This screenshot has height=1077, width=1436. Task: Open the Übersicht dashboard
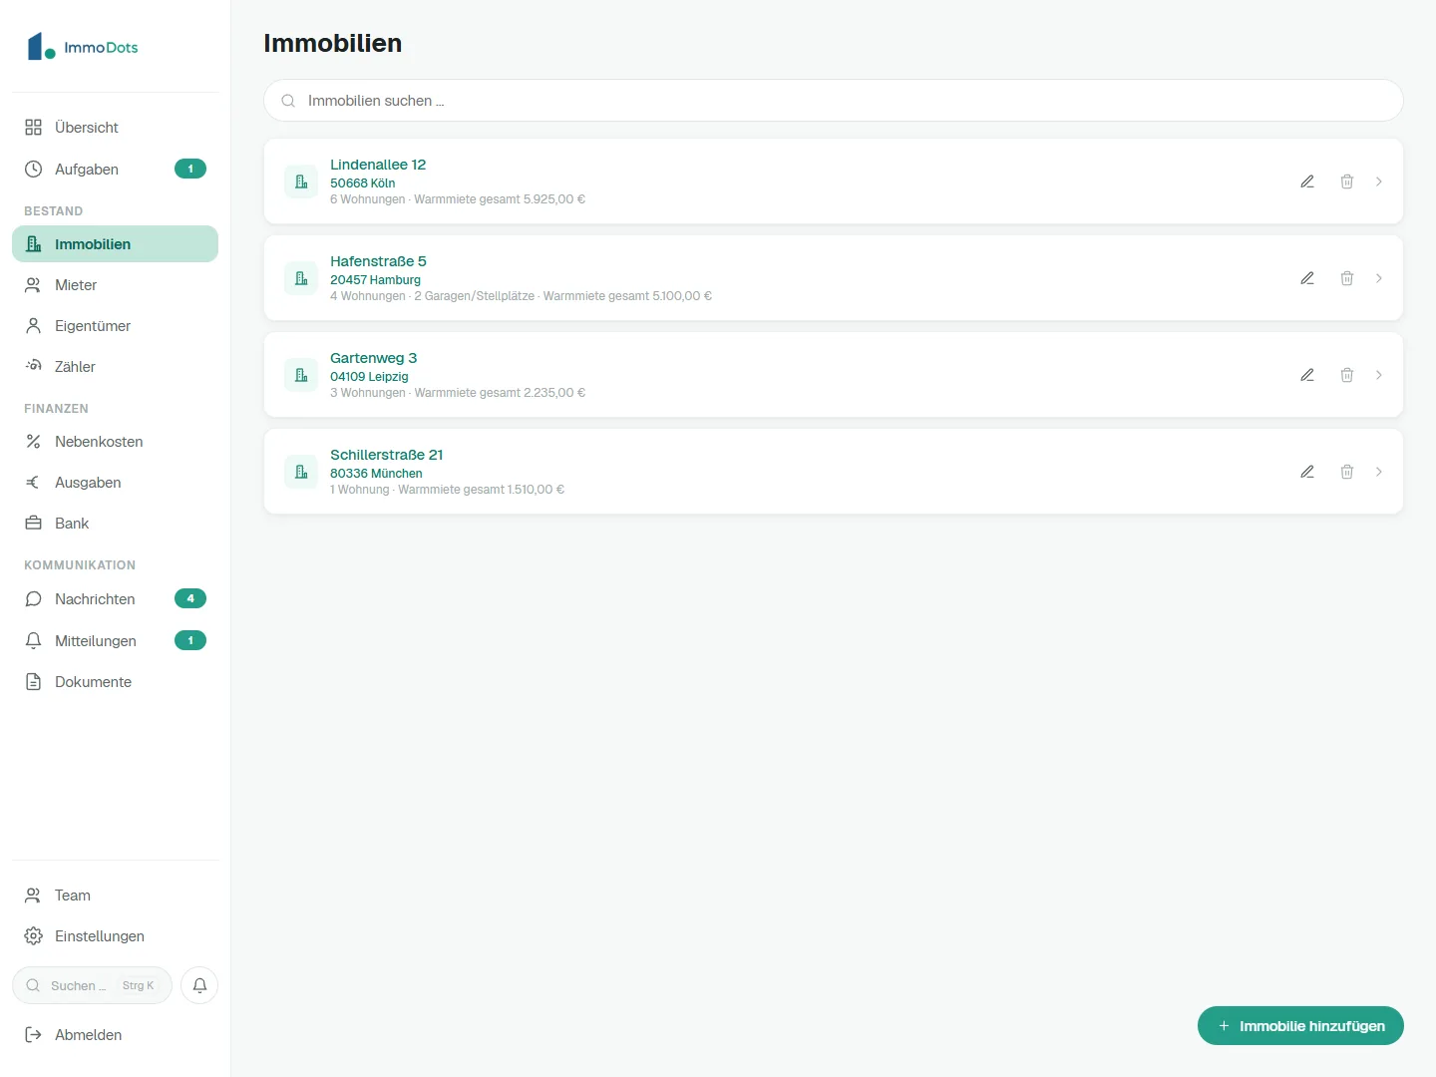(x=115, y=128)
